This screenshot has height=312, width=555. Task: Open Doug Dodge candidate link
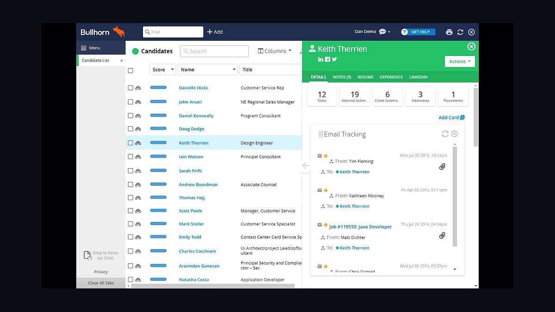[191, 129]
